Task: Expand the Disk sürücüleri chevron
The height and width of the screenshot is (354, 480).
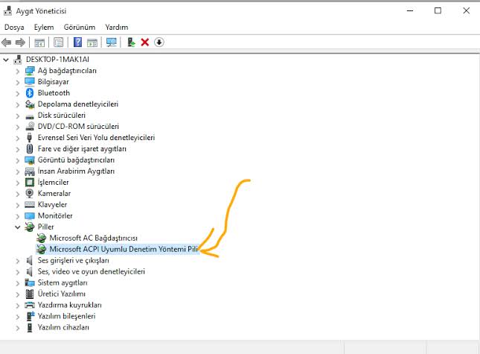Action: [17, 116]
